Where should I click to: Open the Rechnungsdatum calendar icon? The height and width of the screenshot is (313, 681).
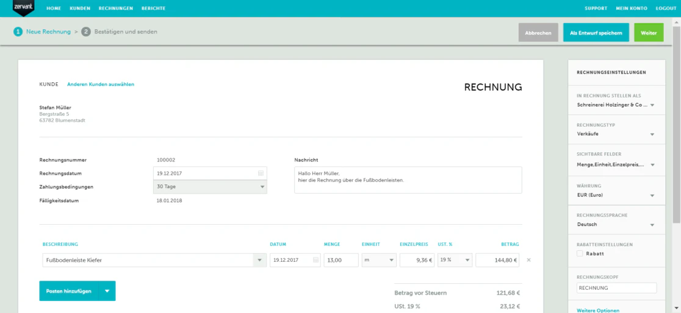point(261,173)
